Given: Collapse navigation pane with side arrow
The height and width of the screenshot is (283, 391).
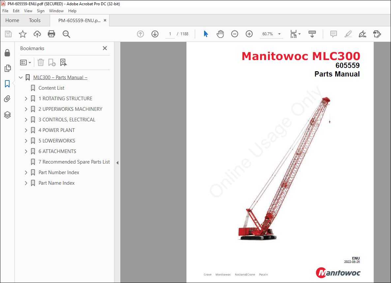Looking at the screenshot, I should [117, 163].
